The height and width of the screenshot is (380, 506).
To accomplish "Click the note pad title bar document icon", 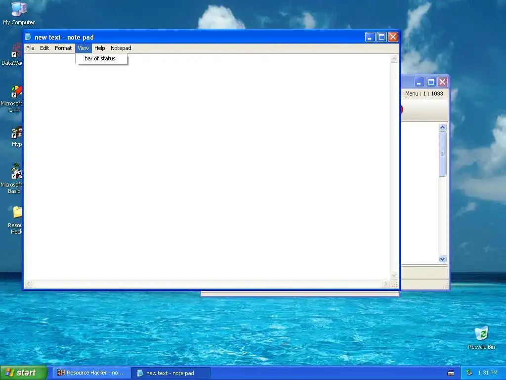I will [x=28, y=37].
